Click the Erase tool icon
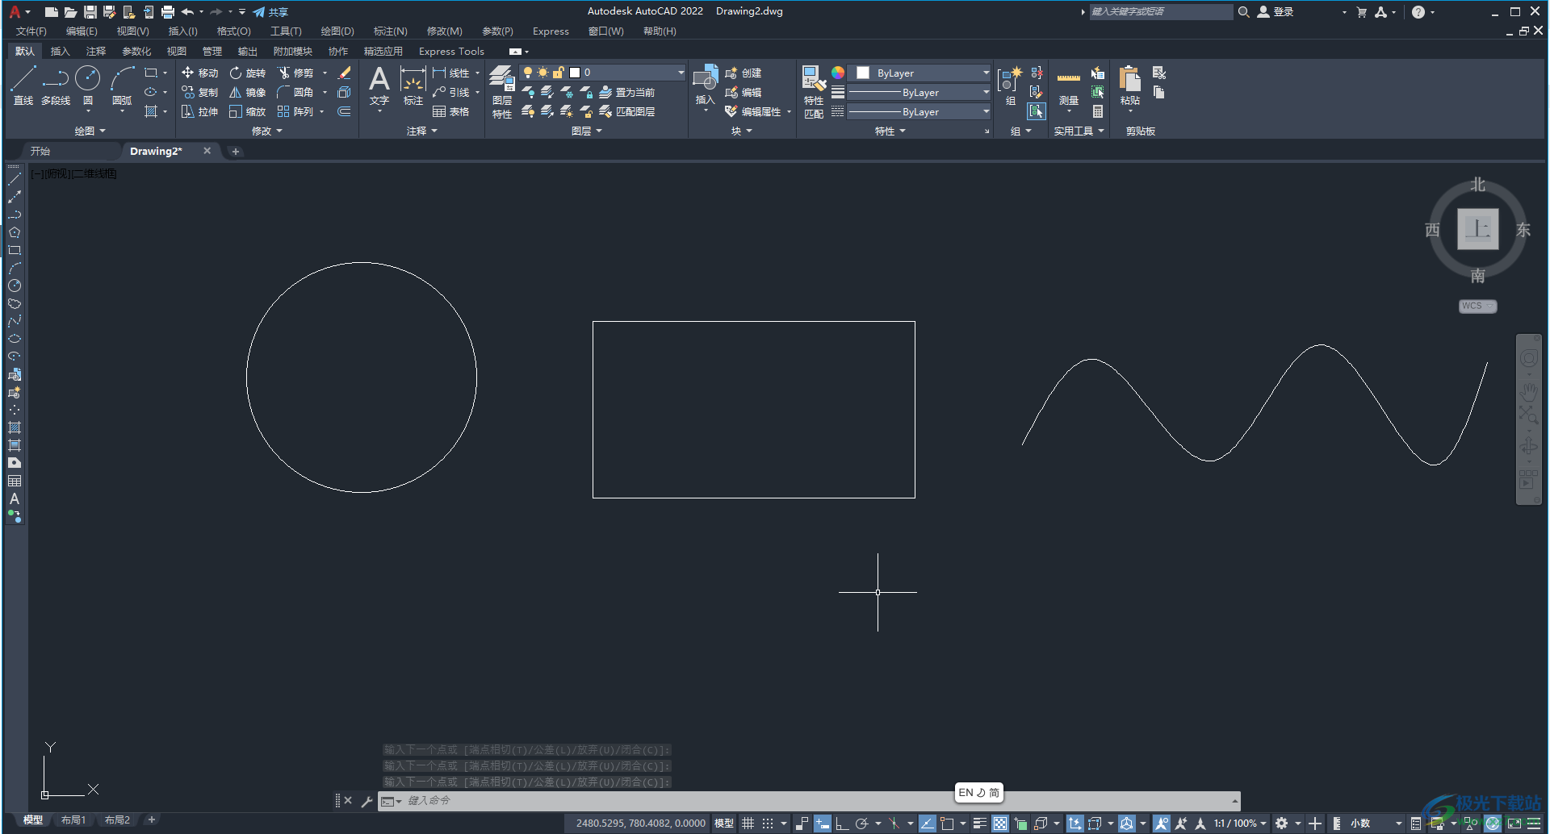The width and height of the screenshot is (1550, 834). pos(345,73)
